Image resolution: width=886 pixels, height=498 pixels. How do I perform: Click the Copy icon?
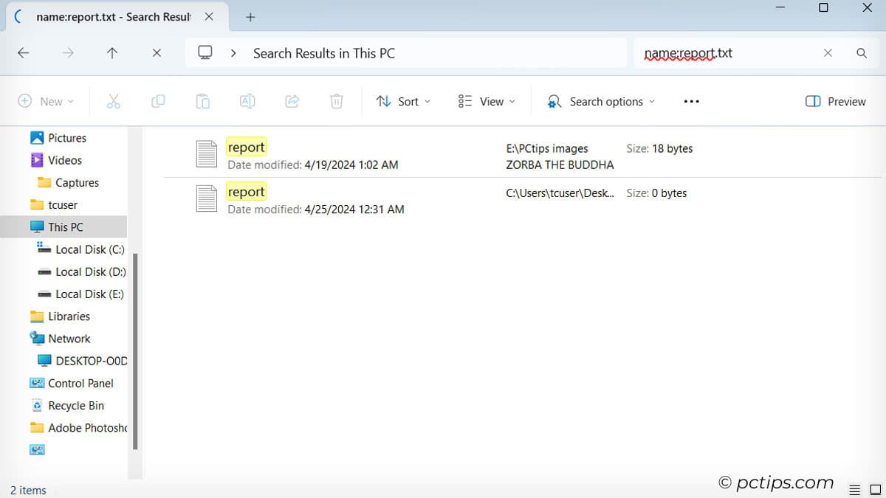[158, 101]
